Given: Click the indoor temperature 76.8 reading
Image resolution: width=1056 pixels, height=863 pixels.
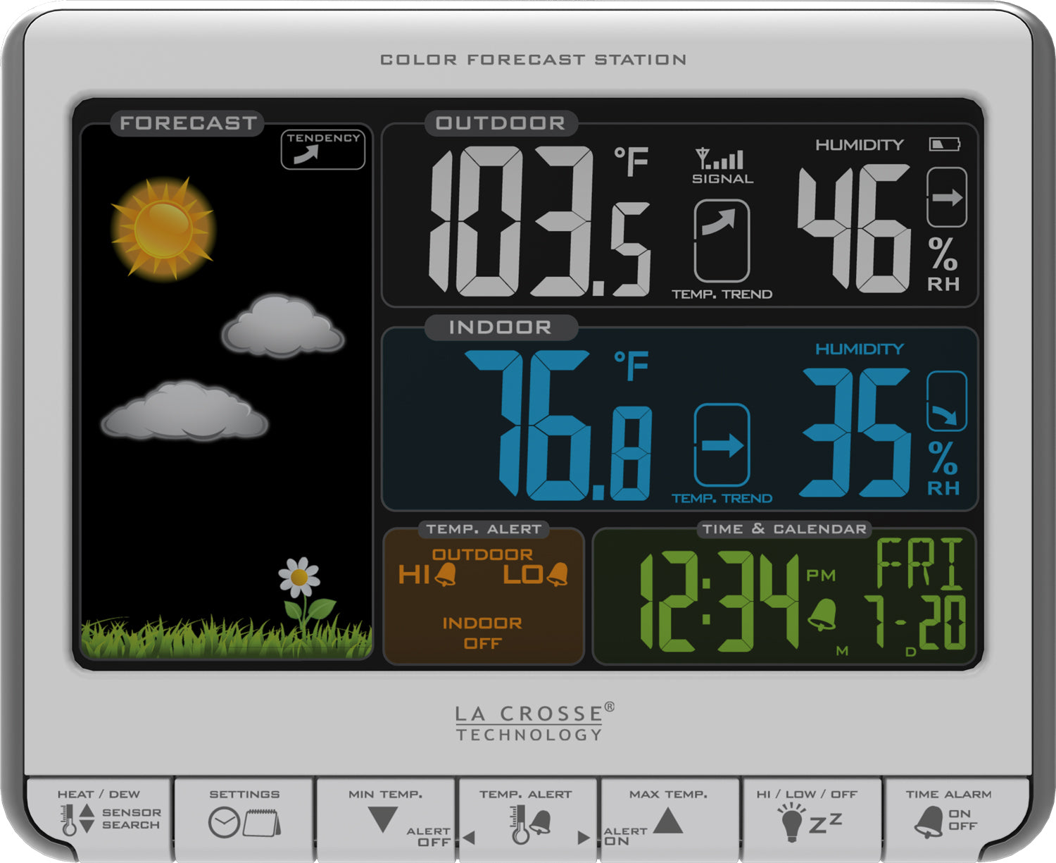Looking at the screenshot, I should click(558, 426).
